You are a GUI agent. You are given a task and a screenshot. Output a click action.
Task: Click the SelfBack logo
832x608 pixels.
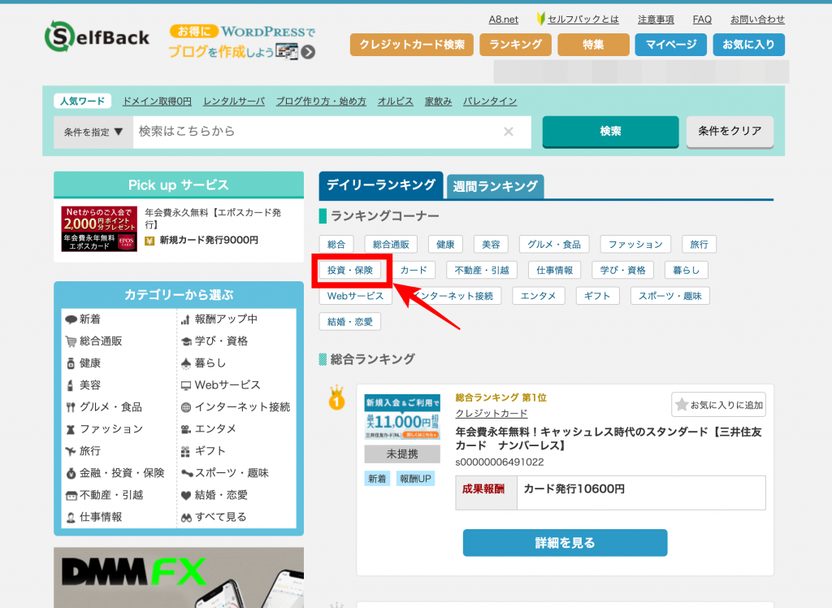(x=97, y=37)
